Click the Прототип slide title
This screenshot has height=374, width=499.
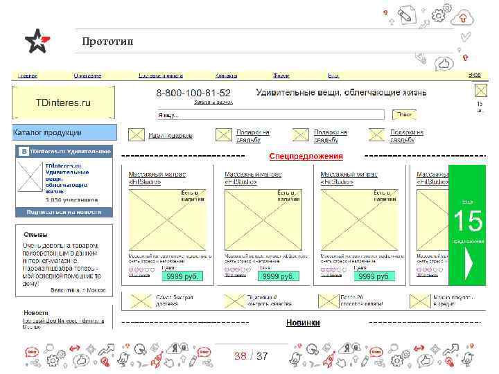pyautogui.click(x=107, y=42)
